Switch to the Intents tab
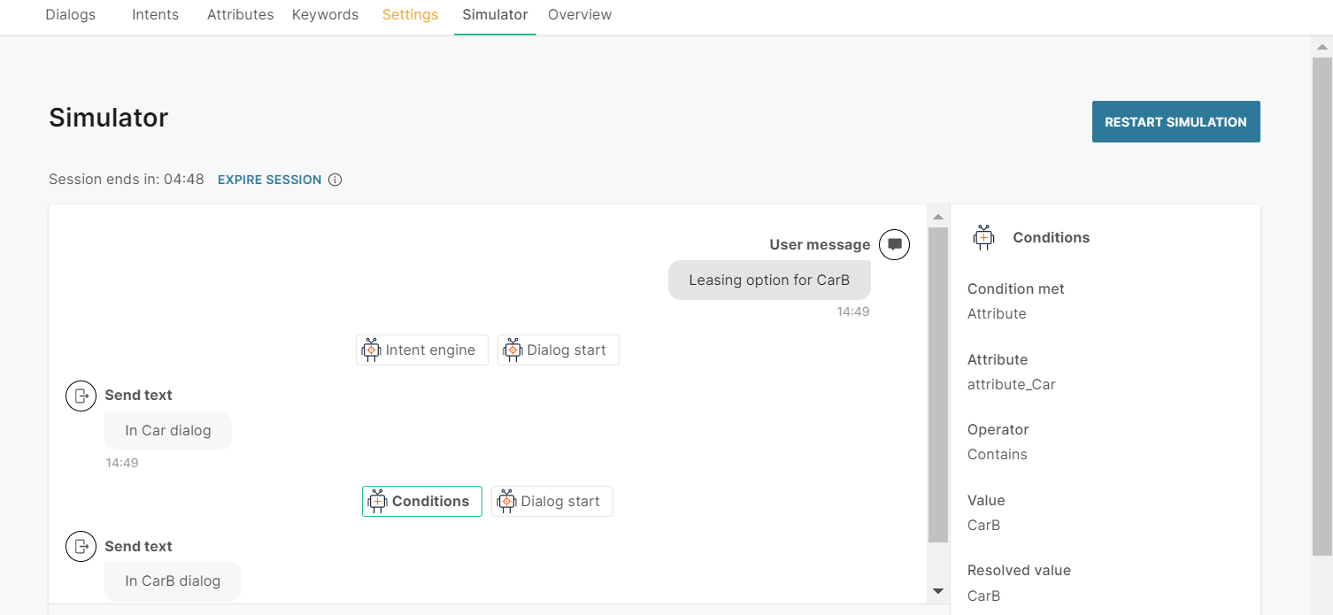1333x615 pixels. [155, 15]
